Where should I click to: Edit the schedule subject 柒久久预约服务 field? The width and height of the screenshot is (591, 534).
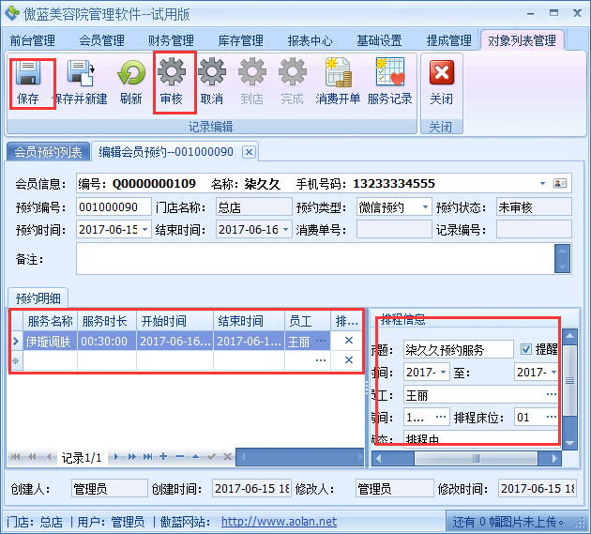tap(459, 350)
